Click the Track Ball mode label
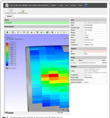 point(60,113)
